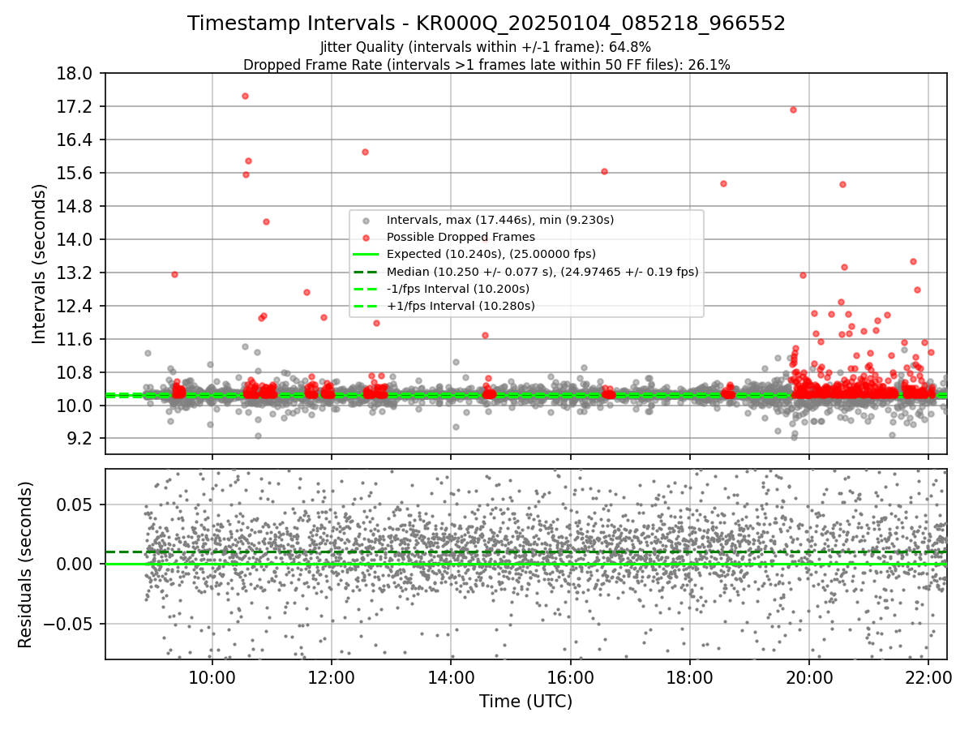The height and width of the screenshot is (730, 973).
Task: Click the 'Possible Dropped Frames' legend entry
Action: (461, 237)
